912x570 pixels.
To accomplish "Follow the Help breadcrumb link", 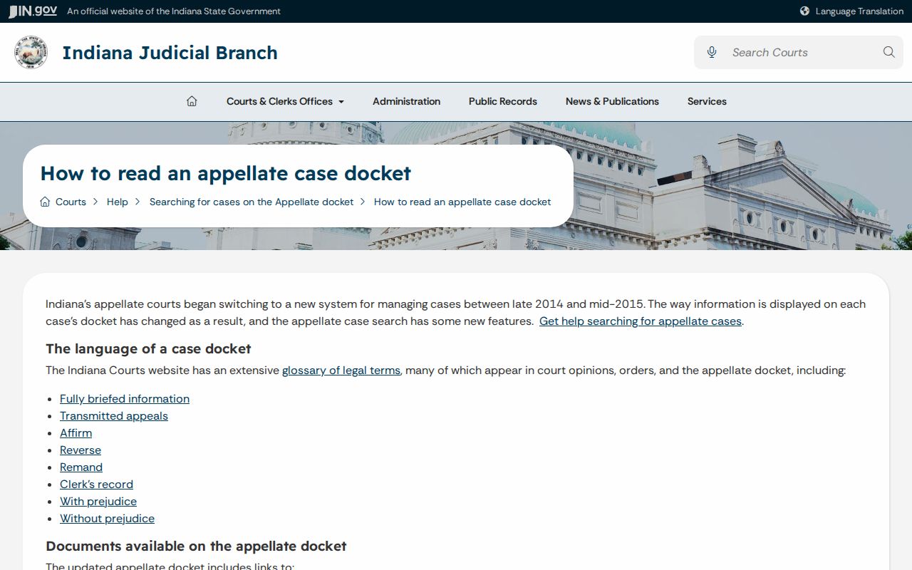I will point(118,202).
